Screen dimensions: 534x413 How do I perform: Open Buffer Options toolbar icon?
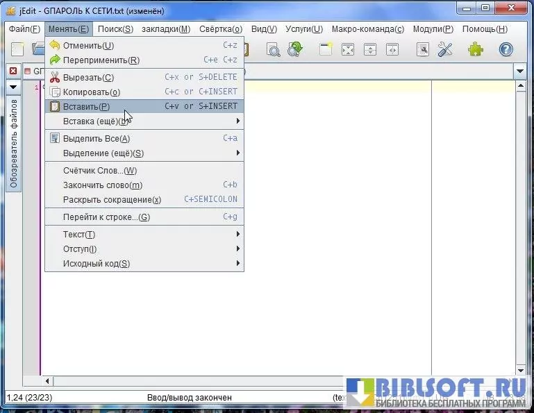click(x=423, y=49)
